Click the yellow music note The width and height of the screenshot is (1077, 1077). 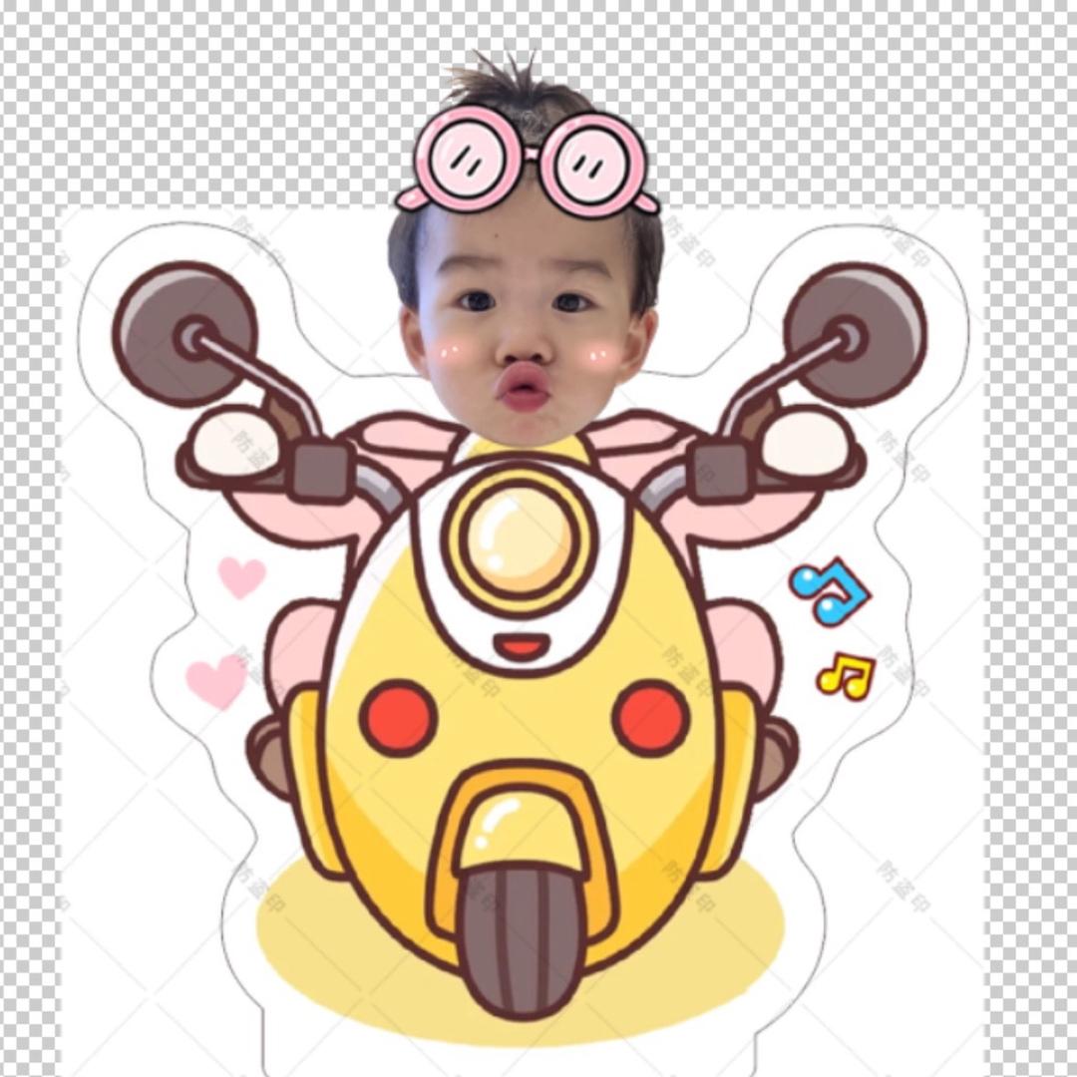tap(845, 675)
